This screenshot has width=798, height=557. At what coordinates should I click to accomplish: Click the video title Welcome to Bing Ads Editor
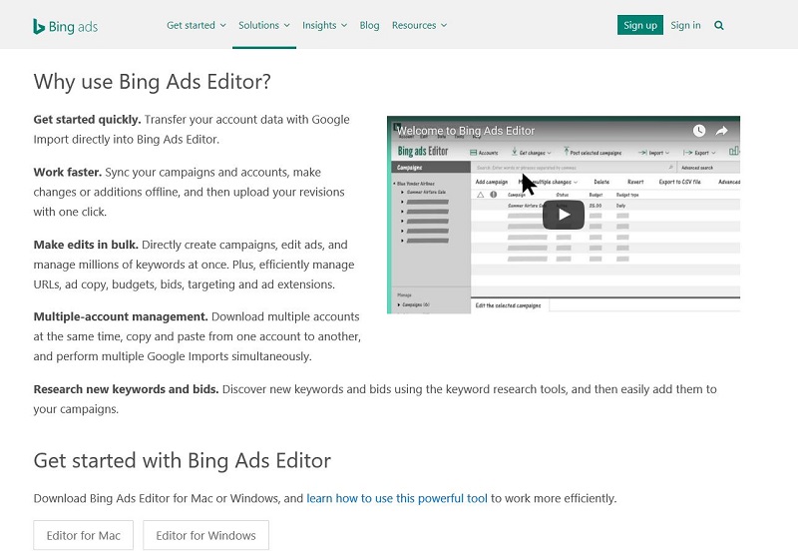(466, 131)
